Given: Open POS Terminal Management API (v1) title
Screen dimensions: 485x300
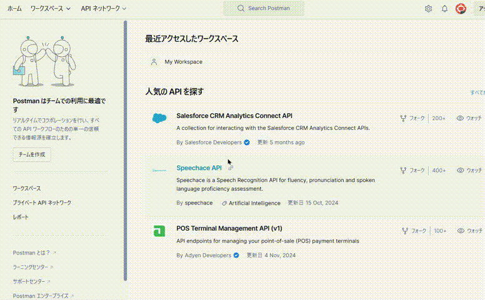Looking at the screenshot, I should point(229,229).
